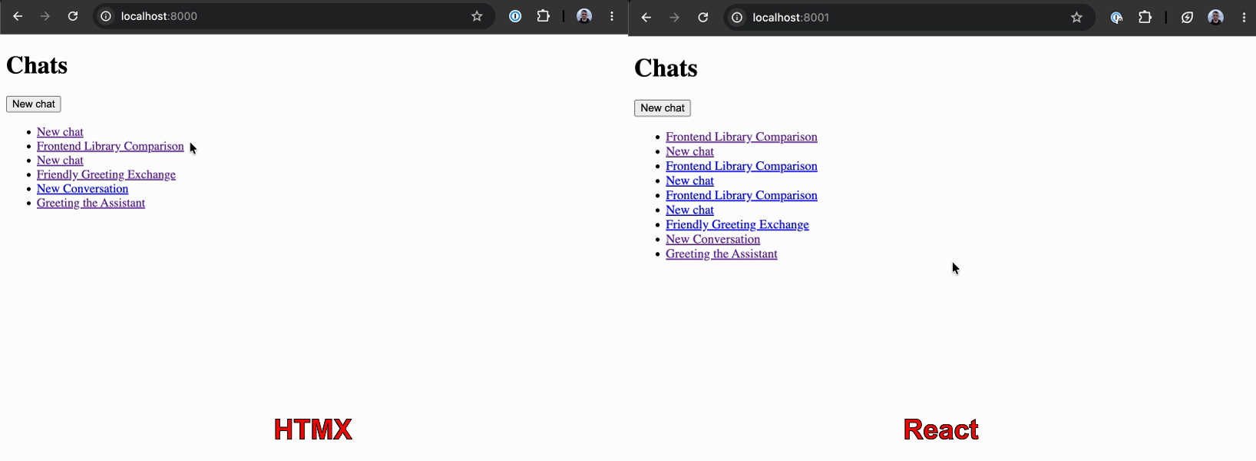Open Extensions puzzle menu in localhost:8001 window

pyautogui.click(x=1145, y=18)
